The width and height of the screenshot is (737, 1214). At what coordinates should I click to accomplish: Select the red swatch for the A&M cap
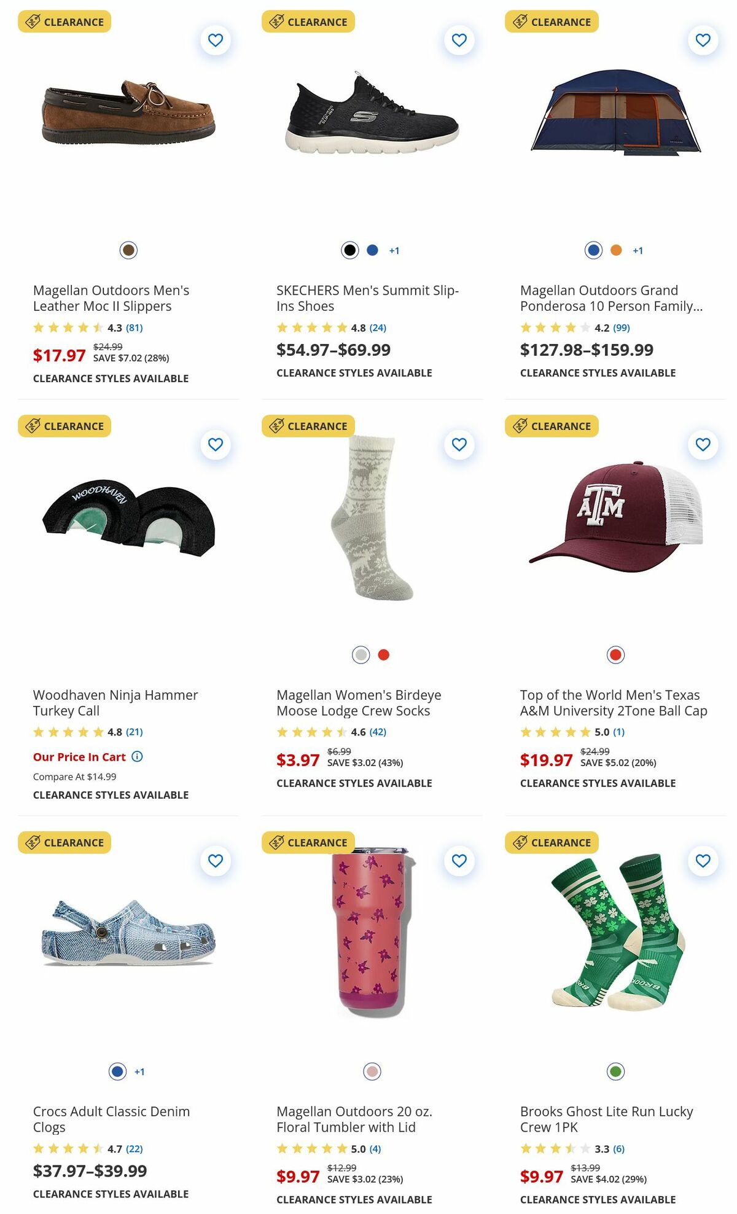[614, 654]
